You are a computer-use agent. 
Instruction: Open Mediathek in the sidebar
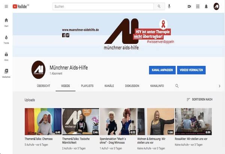point(6,73)
